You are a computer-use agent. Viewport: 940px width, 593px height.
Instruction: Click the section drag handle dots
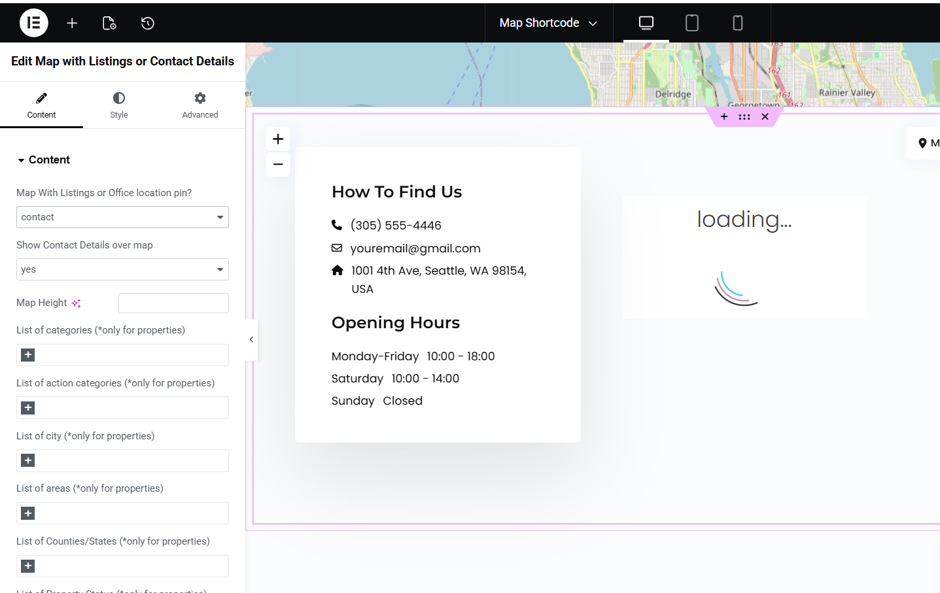coord(744,117)
